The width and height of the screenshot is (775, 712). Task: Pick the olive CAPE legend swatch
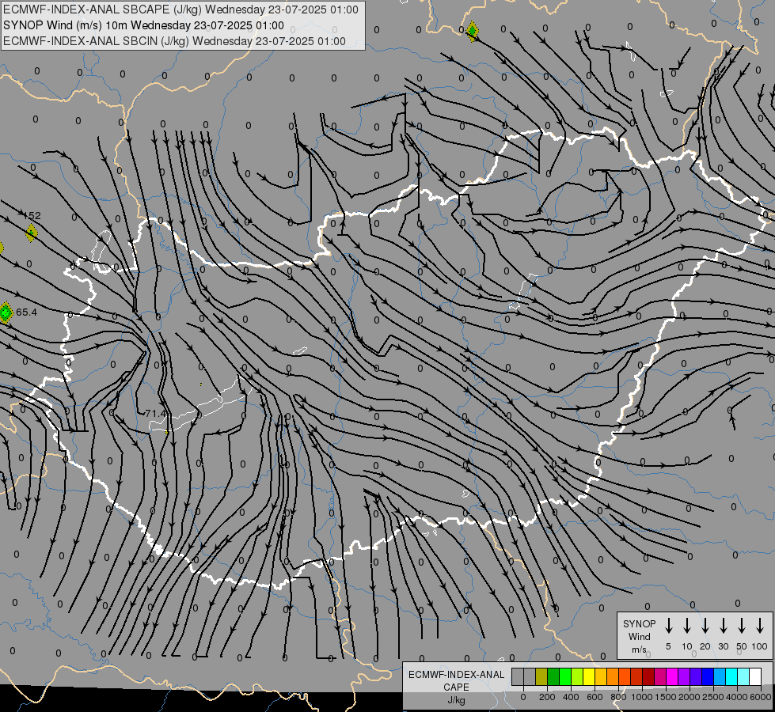(541, 676)
